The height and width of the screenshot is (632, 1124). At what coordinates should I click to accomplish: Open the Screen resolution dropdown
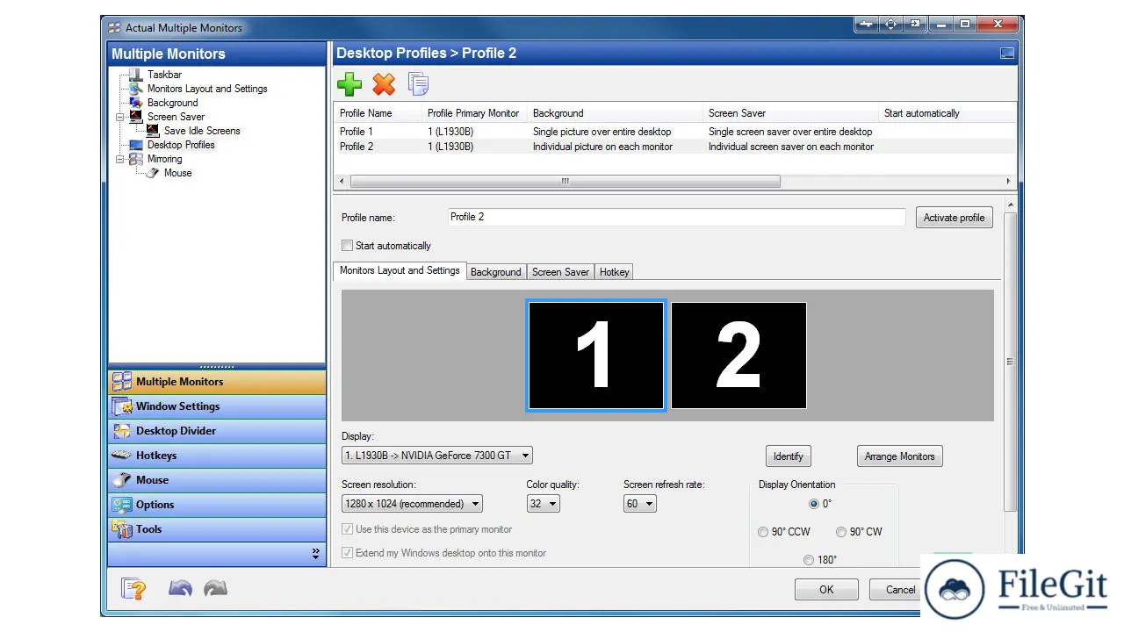point(412,504)
